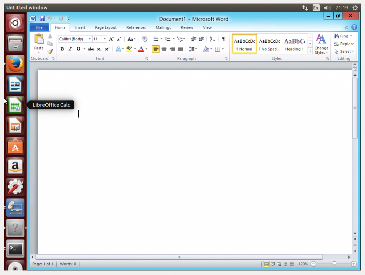Viewport: 365px width, 275px height.
Task: Click the Shading paint bucket icon
Action: pos(206,49)
